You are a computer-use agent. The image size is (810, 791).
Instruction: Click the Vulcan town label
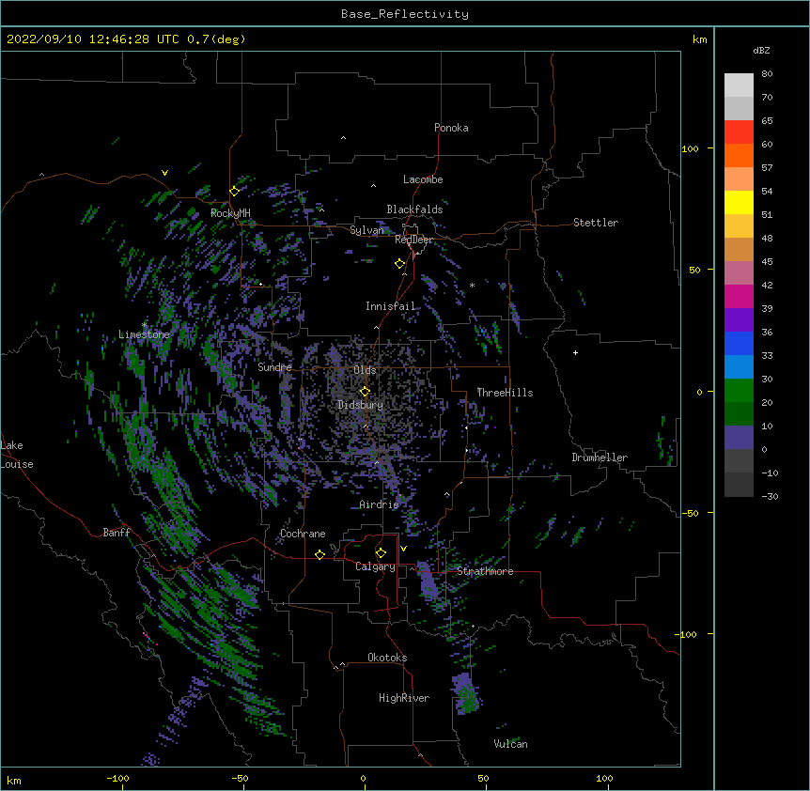click(x=510, y=744)
